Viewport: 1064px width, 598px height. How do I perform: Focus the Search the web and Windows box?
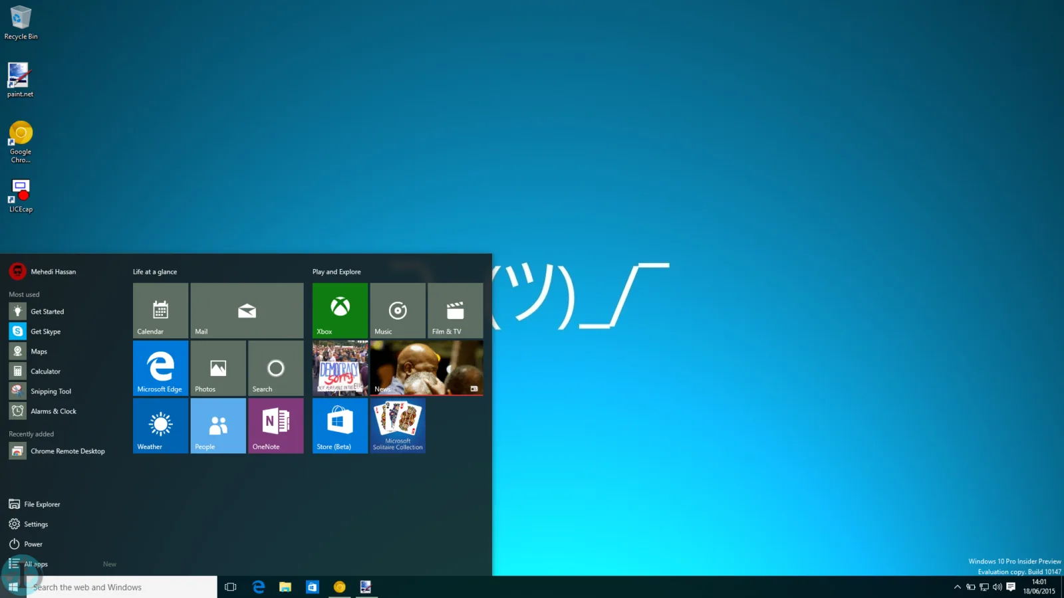[122, 587]
